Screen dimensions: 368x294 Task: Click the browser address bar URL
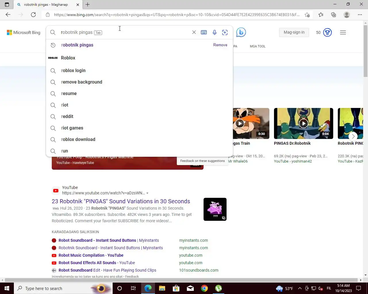coord(177,15)
